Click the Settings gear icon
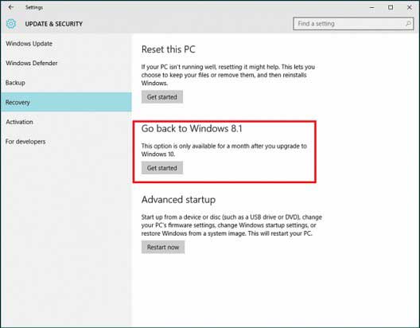The width and height of the screenshot is (420, 328). pos(11,24)
